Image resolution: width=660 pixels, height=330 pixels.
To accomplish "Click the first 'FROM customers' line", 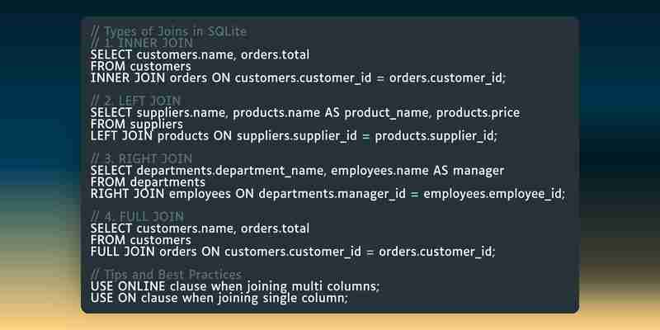I will click(x=140, y=67).
